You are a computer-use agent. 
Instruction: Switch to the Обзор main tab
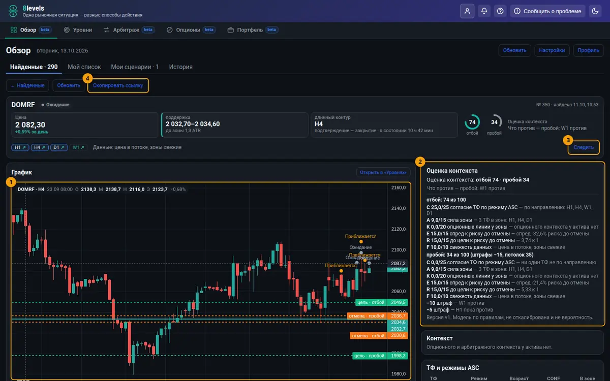coord(30,30)
